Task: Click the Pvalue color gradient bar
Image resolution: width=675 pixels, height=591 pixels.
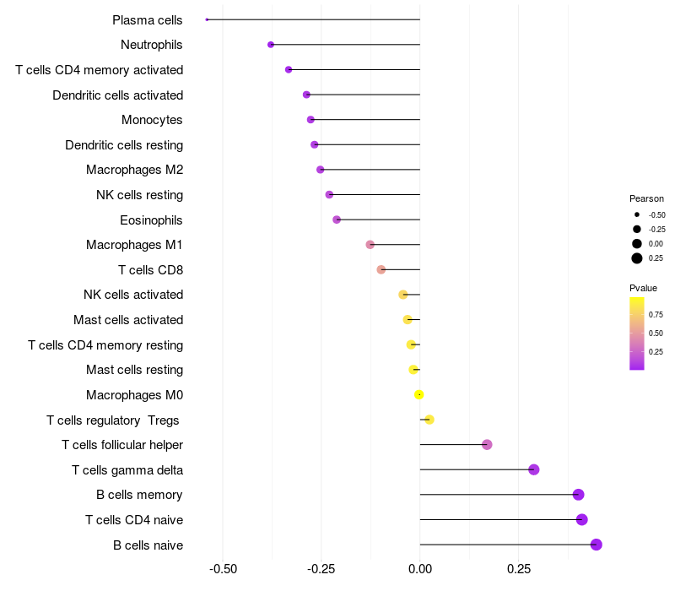Action: (x=637, y=333)
